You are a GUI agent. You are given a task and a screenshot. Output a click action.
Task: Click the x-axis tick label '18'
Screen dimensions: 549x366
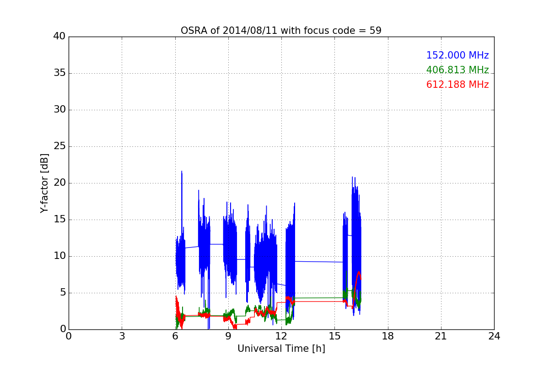coord(388,336)
